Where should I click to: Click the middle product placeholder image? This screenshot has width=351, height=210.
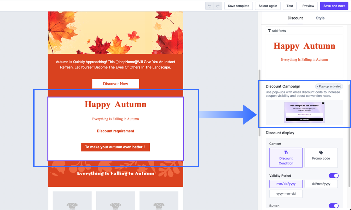pyautogui.click(x=116, y=201)
